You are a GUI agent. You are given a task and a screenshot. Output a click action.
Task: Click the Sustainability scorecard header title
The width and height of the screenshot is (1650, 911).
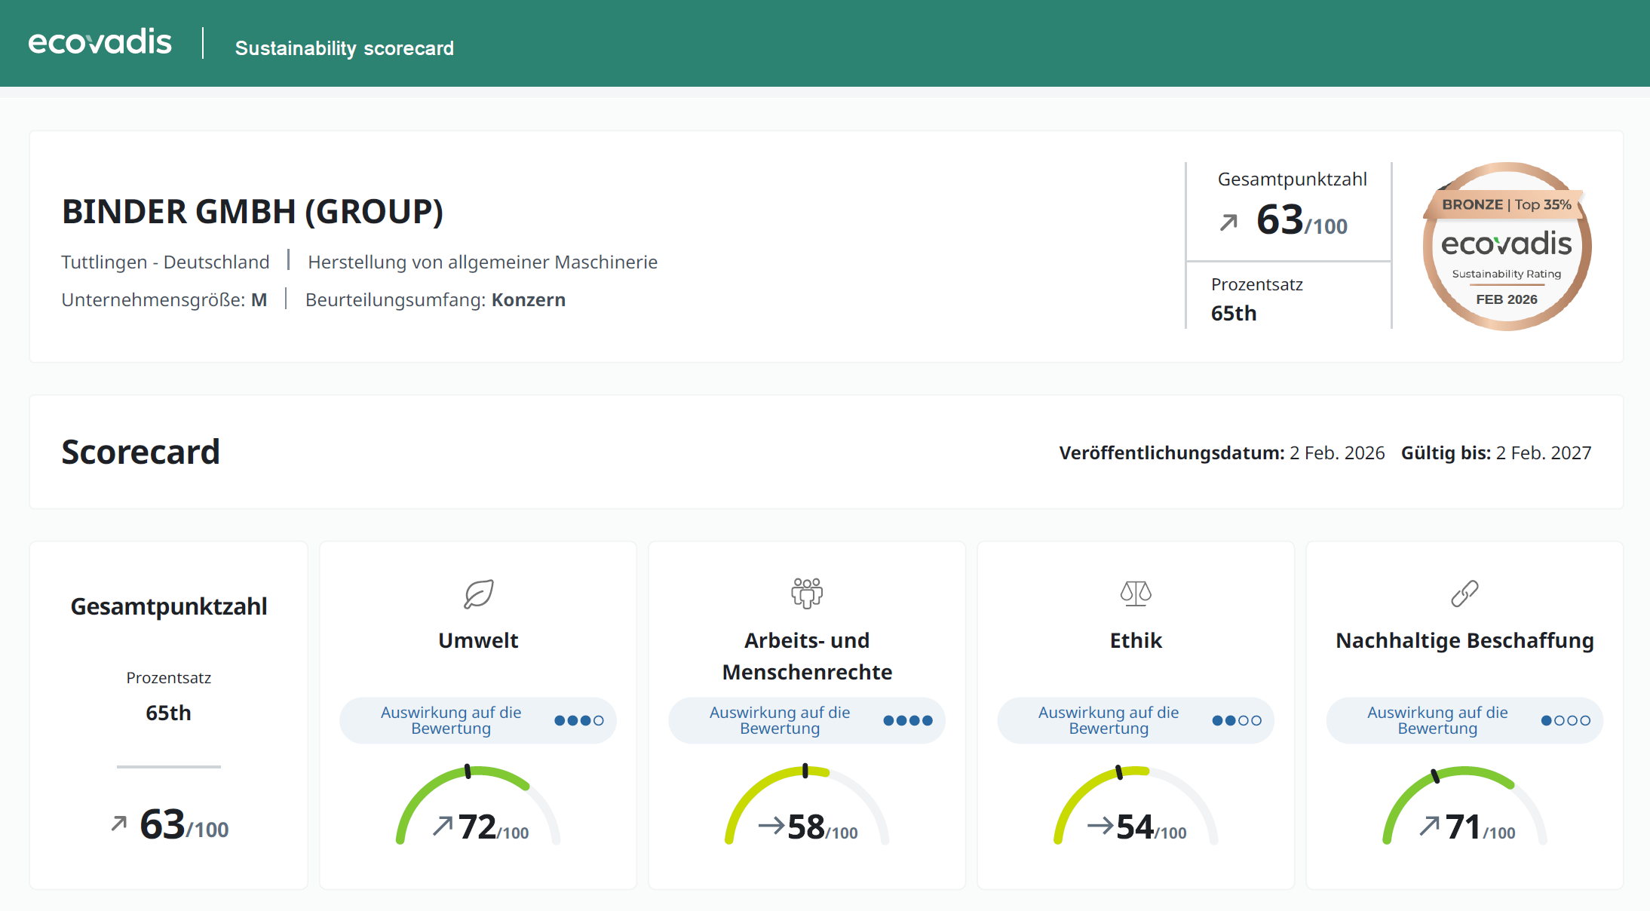[x=344, y=48]
